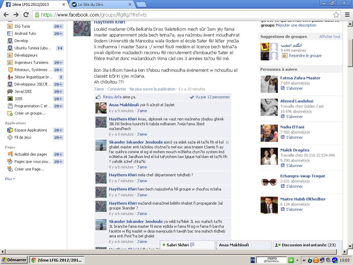Open the Ingenieurs Tunisiens group
Image resolution: width=353 pixels, height=265 pixels.
(31, 63)
